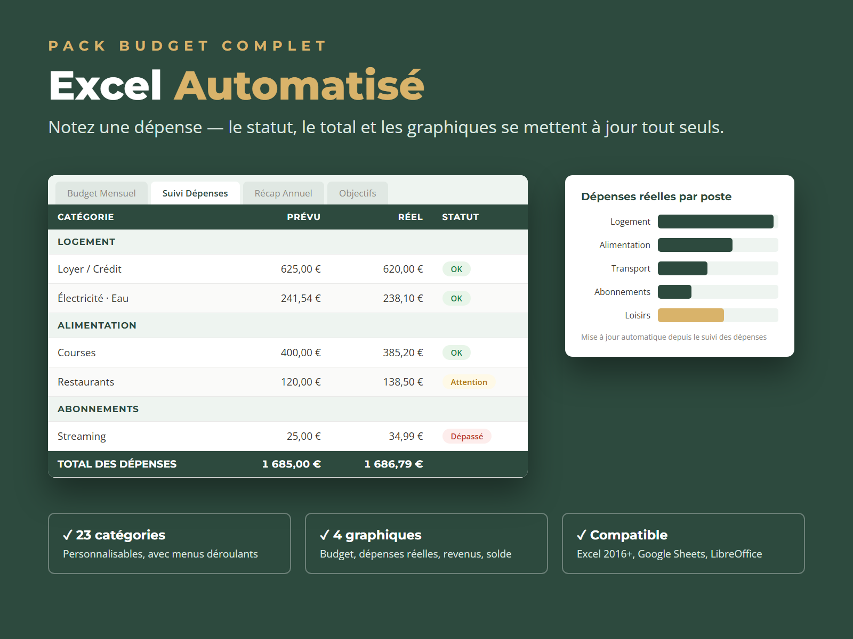This screenshot has width=853, height=639.
Task: Switch to the Récap Annuel tab
Action: (283, 193)
